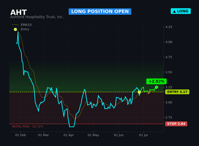The image size is (199, 146).
Task: Click the green current price marker dot
Action: (x=156, y=87)
